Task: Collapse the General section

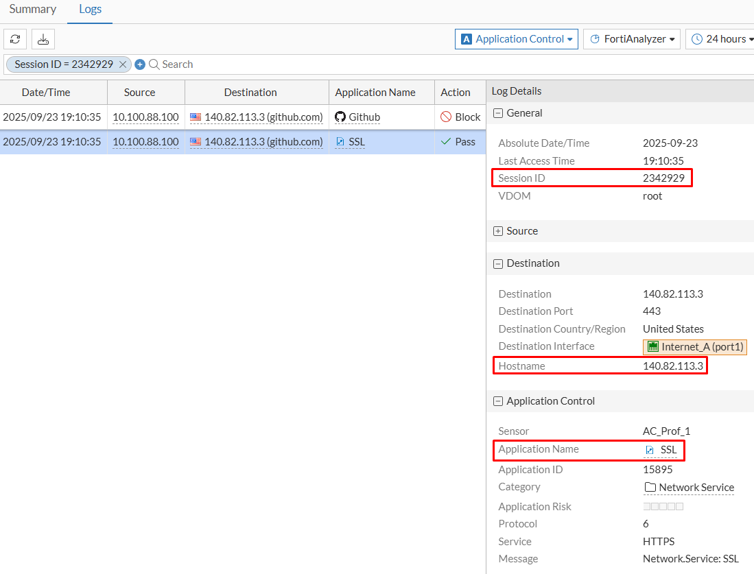Action: pyautogui.click(x=498, y=112)
